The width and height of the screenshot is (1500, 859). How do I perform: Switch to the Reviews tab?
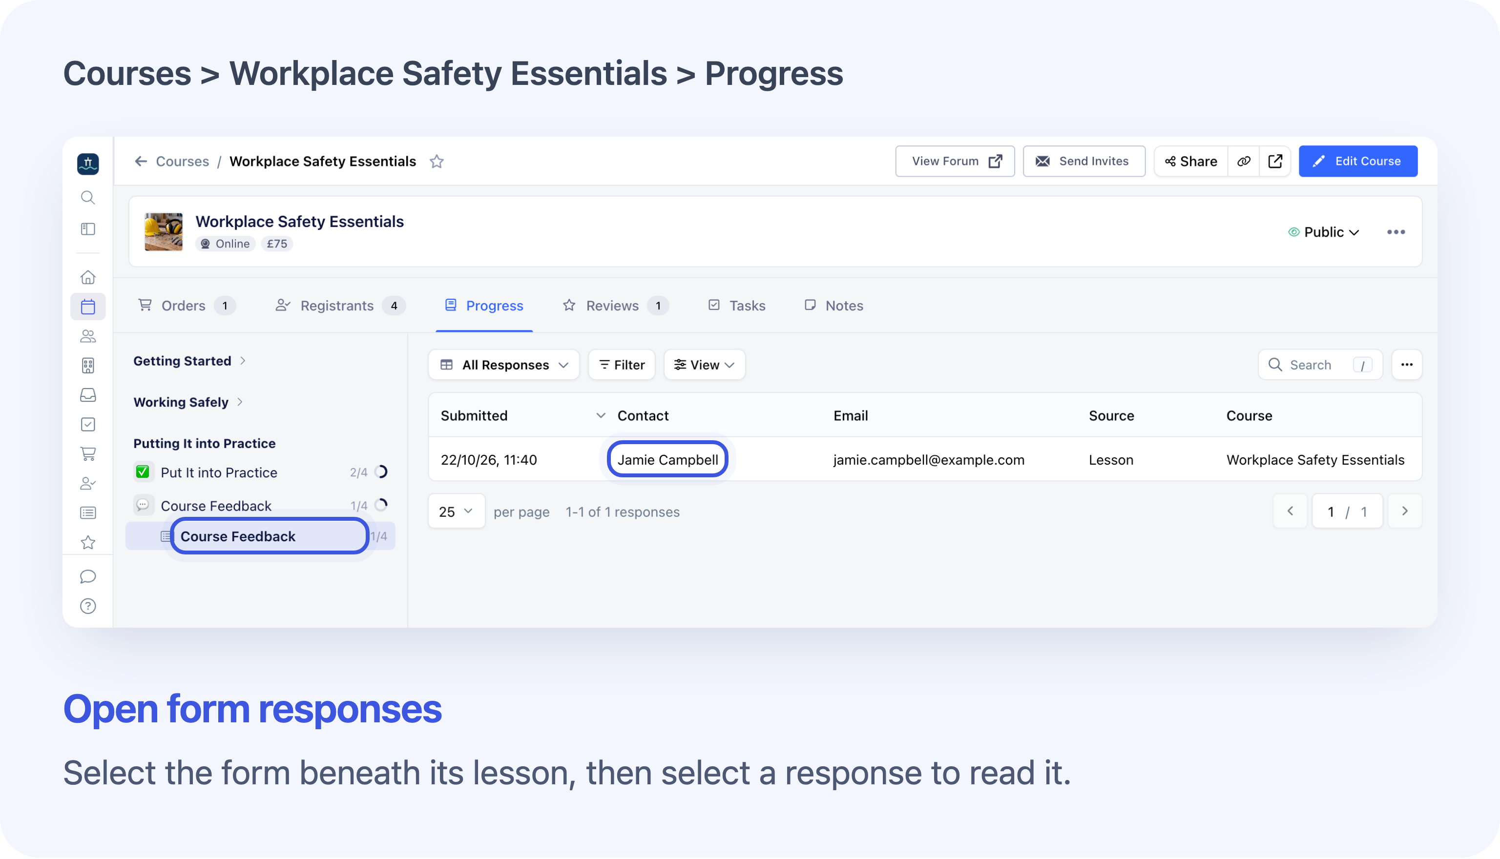coord(615,306)
